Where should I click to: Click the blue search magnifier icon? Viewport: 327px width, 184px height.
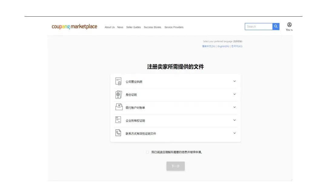click(276, 26)
